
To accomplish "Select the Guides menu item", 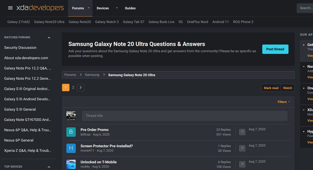I will [130, 8].
